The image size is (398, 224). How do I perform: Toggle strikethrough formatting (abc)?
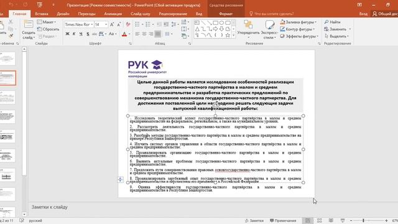[94, 34]
